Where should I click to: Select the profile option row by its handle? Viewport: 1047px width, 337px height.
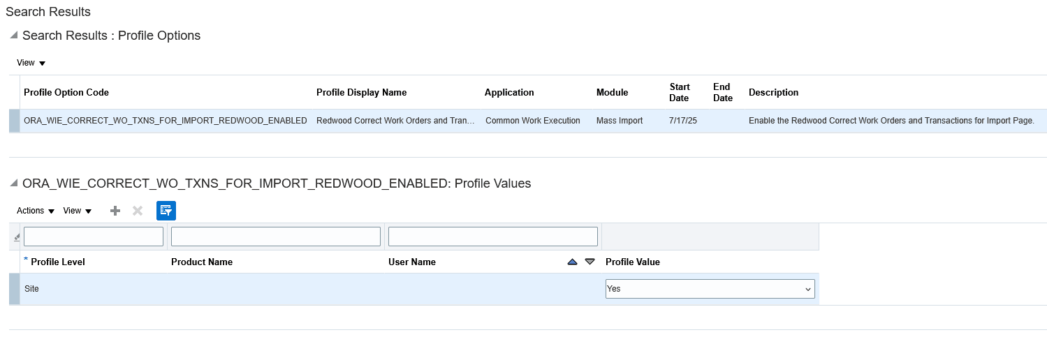[14, 121]
